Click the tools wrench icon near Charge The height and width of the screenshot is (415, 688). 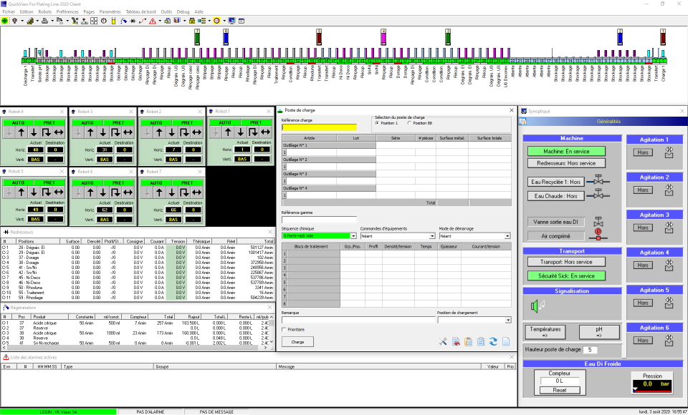click(443, 342)
